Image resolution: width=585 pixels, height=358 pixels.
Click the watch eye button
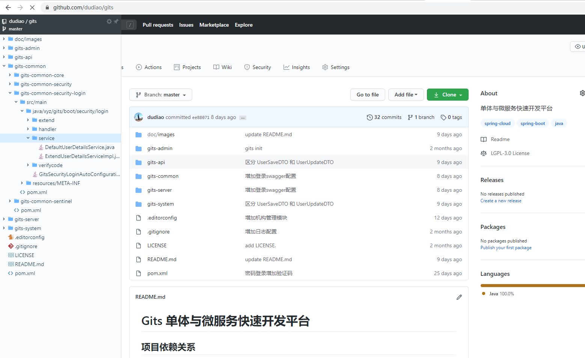pyautogui.click(x=578, y=47)
